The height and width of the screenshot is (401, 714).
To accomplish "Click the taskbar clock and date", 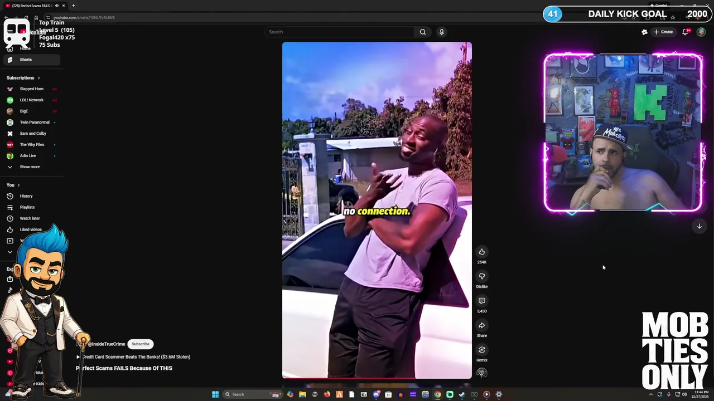I will (699, 394).
